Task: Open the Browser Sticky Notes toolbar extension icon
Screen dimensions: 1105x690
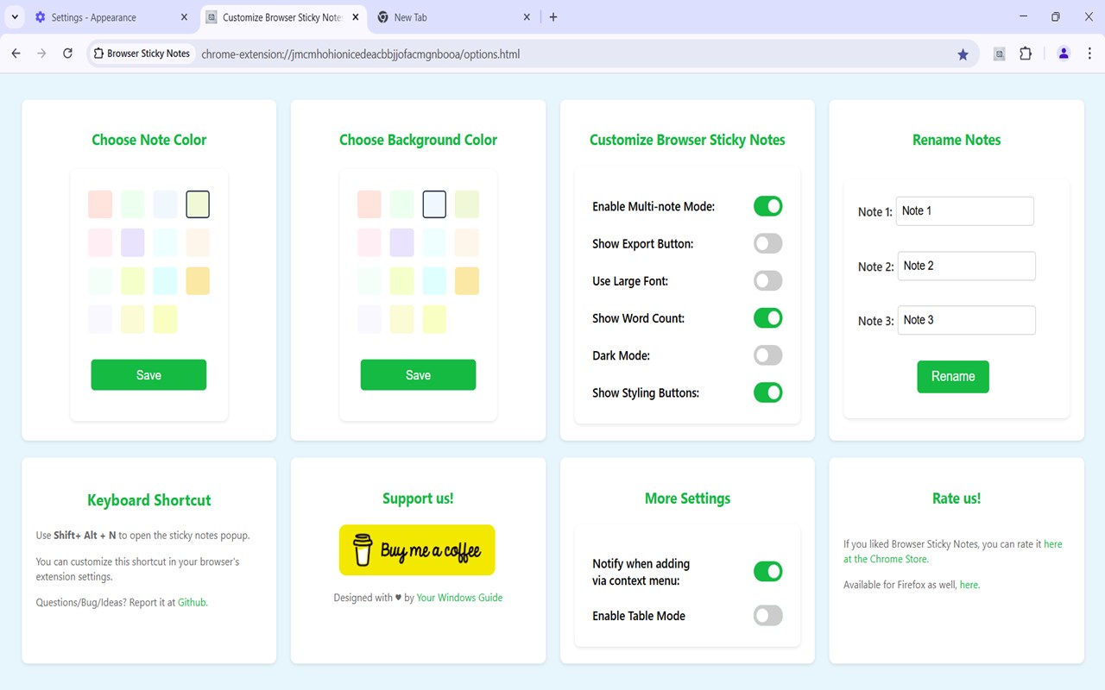Action: [999, 54]
